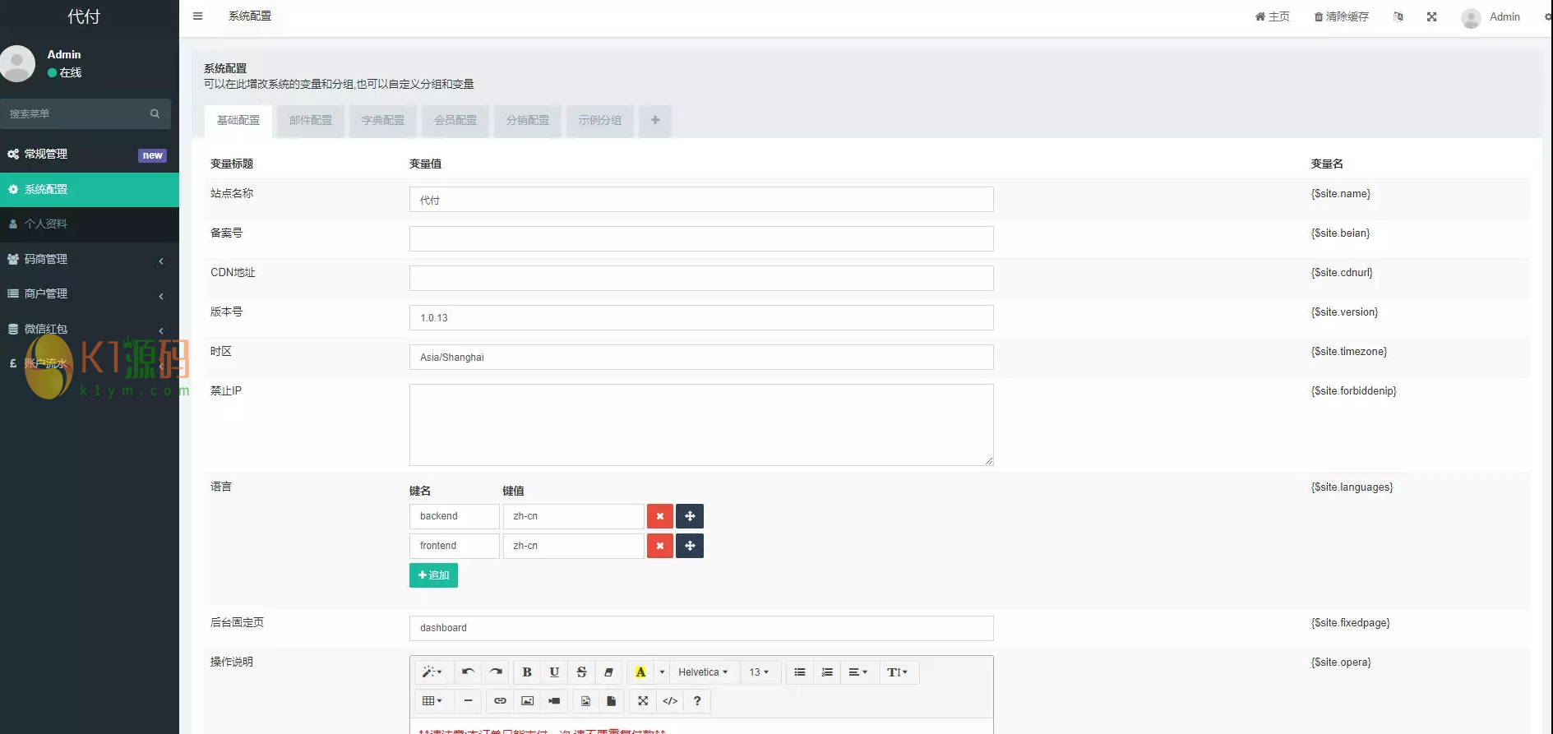Click the 后台固定页 dashboard field
Viewport: 1553px width, 734px height.
coord(701,628)
